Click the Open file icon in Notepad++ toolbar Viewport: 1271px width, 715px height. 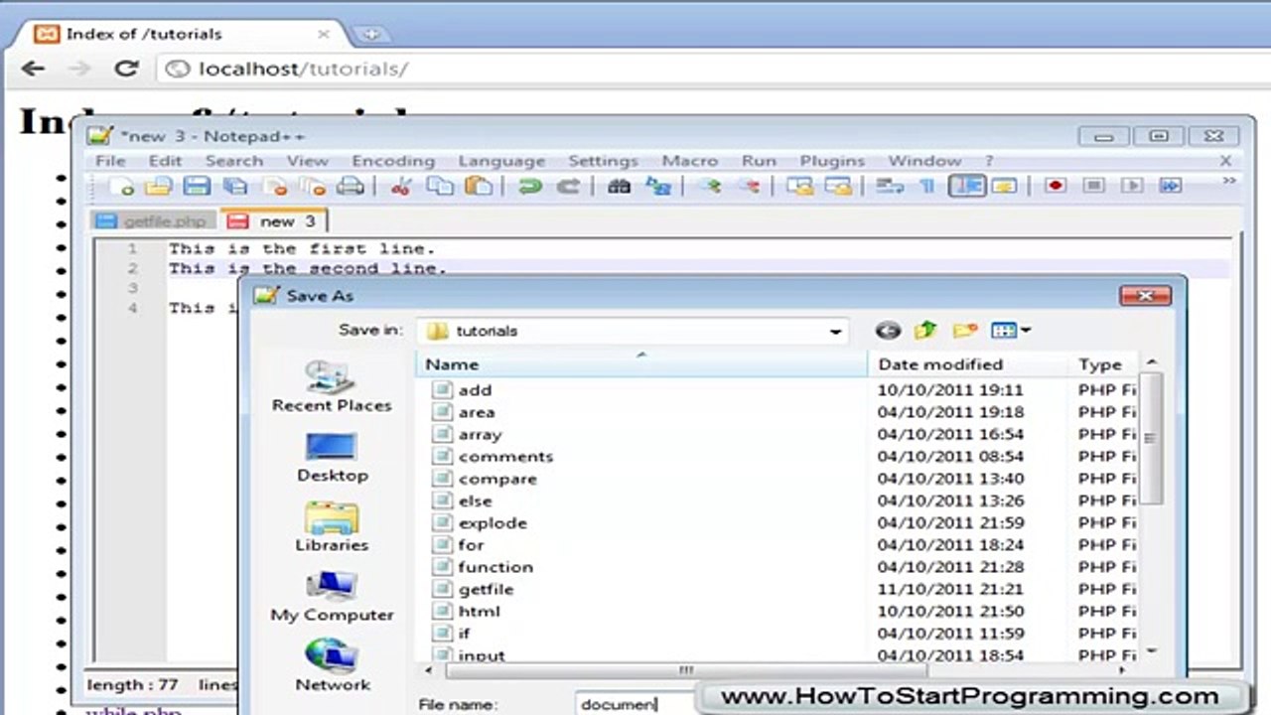point(159,186)
